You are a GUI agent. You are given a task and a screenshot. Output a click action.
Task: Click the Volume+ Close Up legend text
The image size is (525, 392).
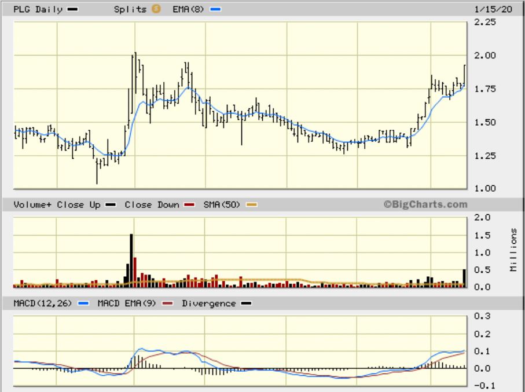57,205
